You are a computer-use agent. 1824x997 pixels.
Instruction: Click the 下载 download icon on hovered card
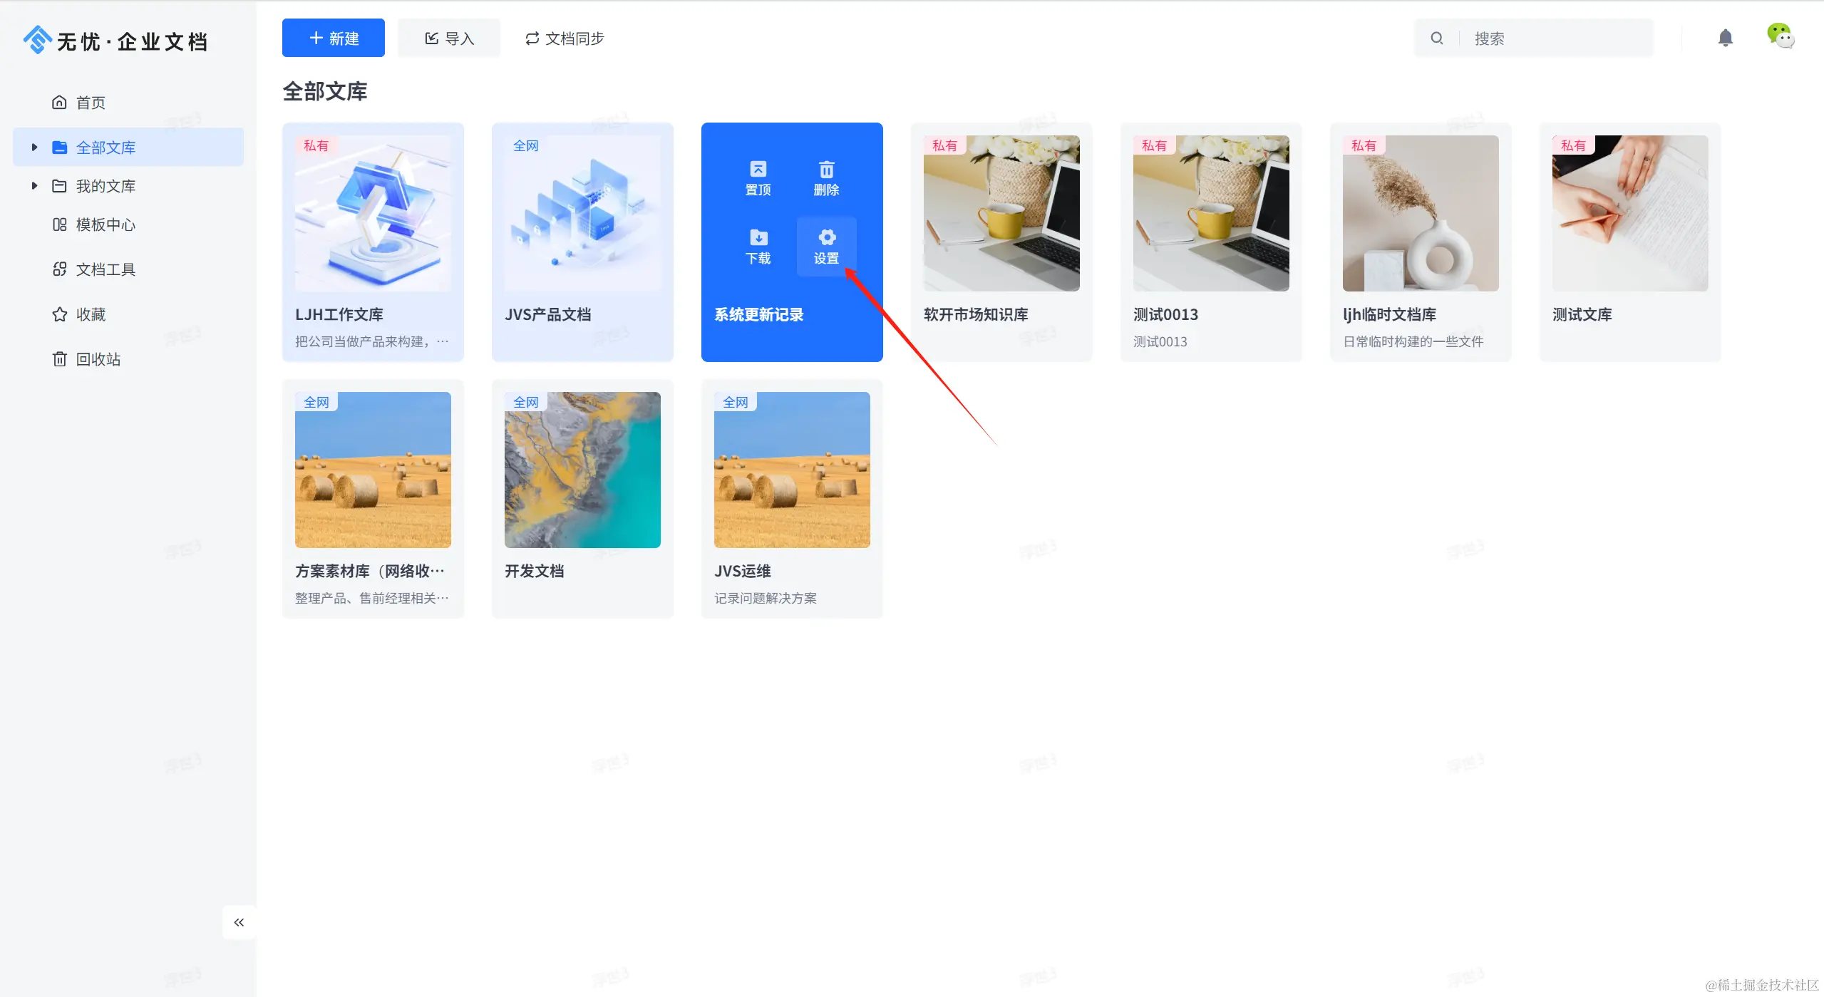pyautogui.click(x=758, y=237)
